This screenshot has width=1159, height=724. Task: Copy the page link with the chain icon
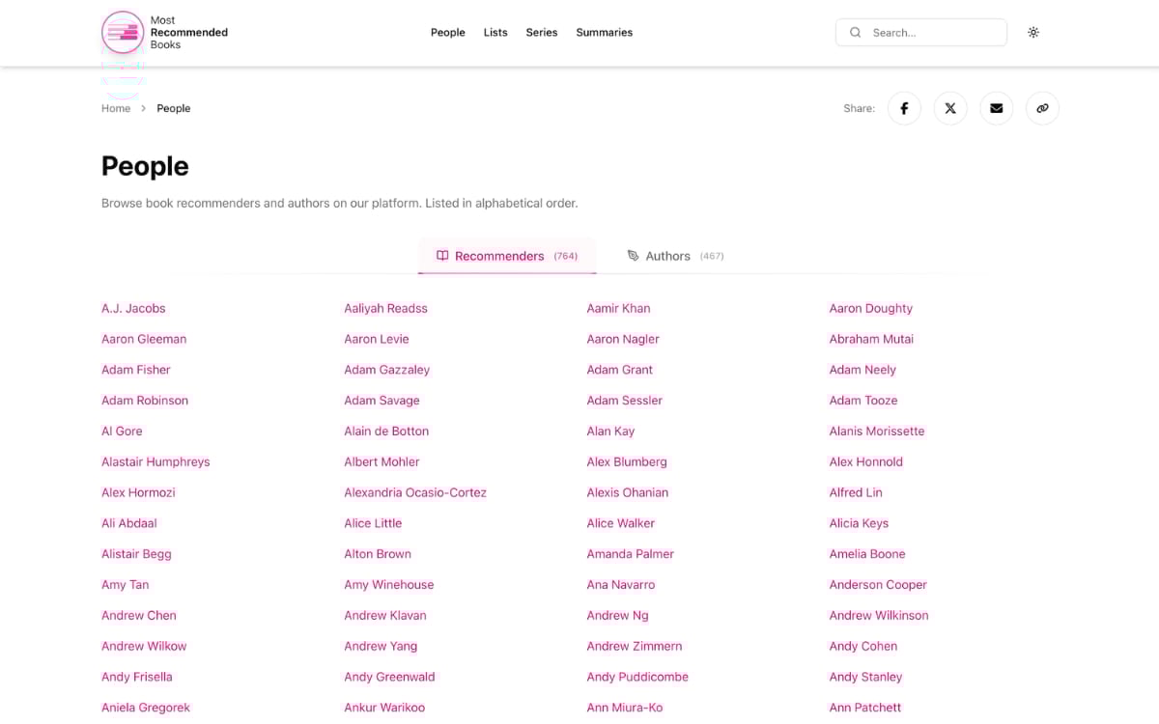coord(1042,108)
